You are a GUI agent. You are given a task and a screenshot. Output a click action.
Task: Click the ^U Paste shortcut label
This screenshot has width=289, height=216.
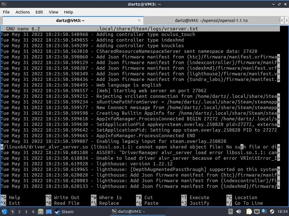(x=147, y=203)
